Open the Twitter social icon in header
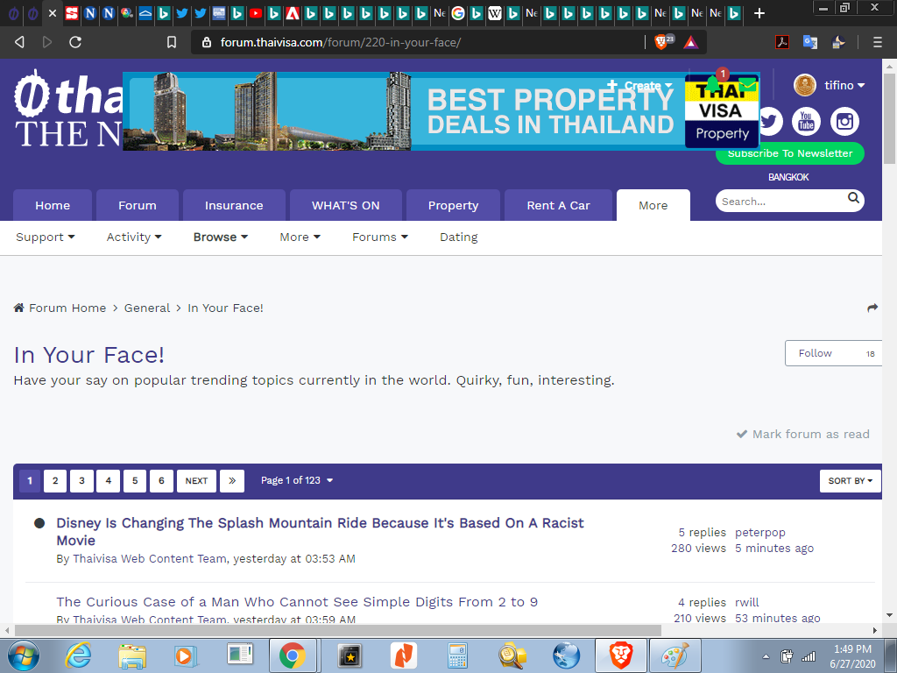Viewport: 897px width, 673px height. (x=771, y=121)
